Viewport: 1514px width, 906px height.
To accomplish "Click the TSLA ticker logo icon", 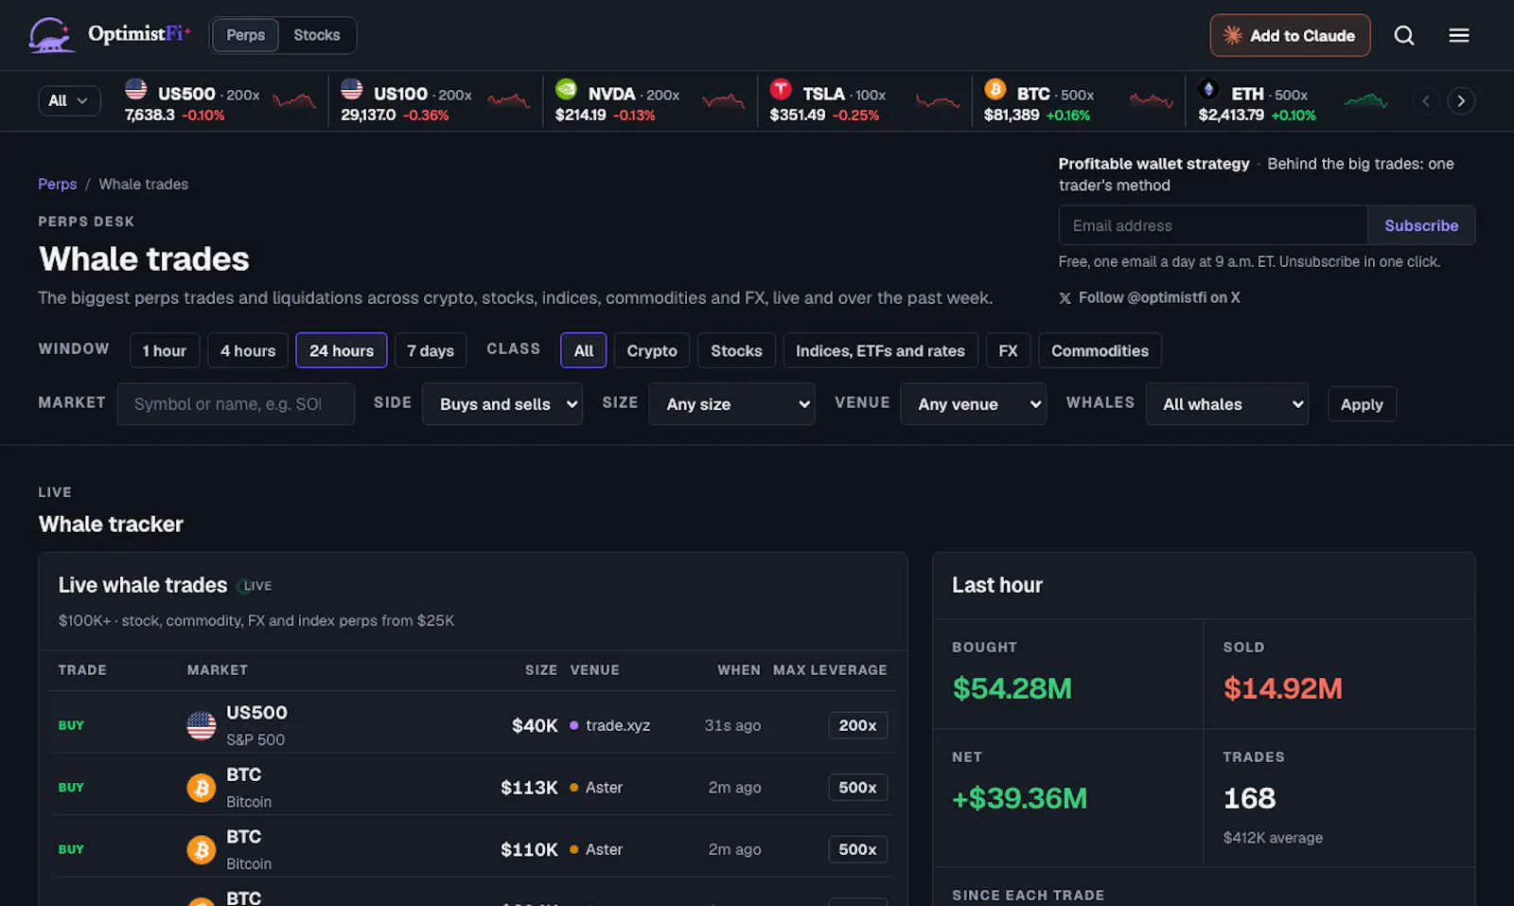I will [781, 89].
